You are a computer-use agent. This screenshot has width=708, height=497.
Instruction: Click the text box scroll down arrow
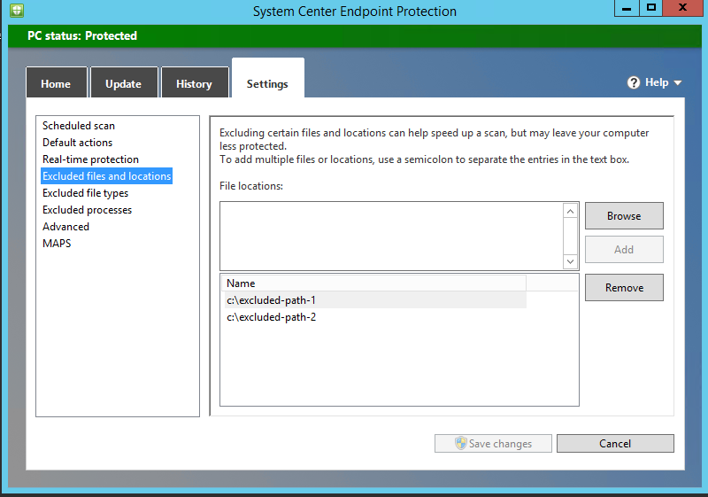(x=571, y=261)
